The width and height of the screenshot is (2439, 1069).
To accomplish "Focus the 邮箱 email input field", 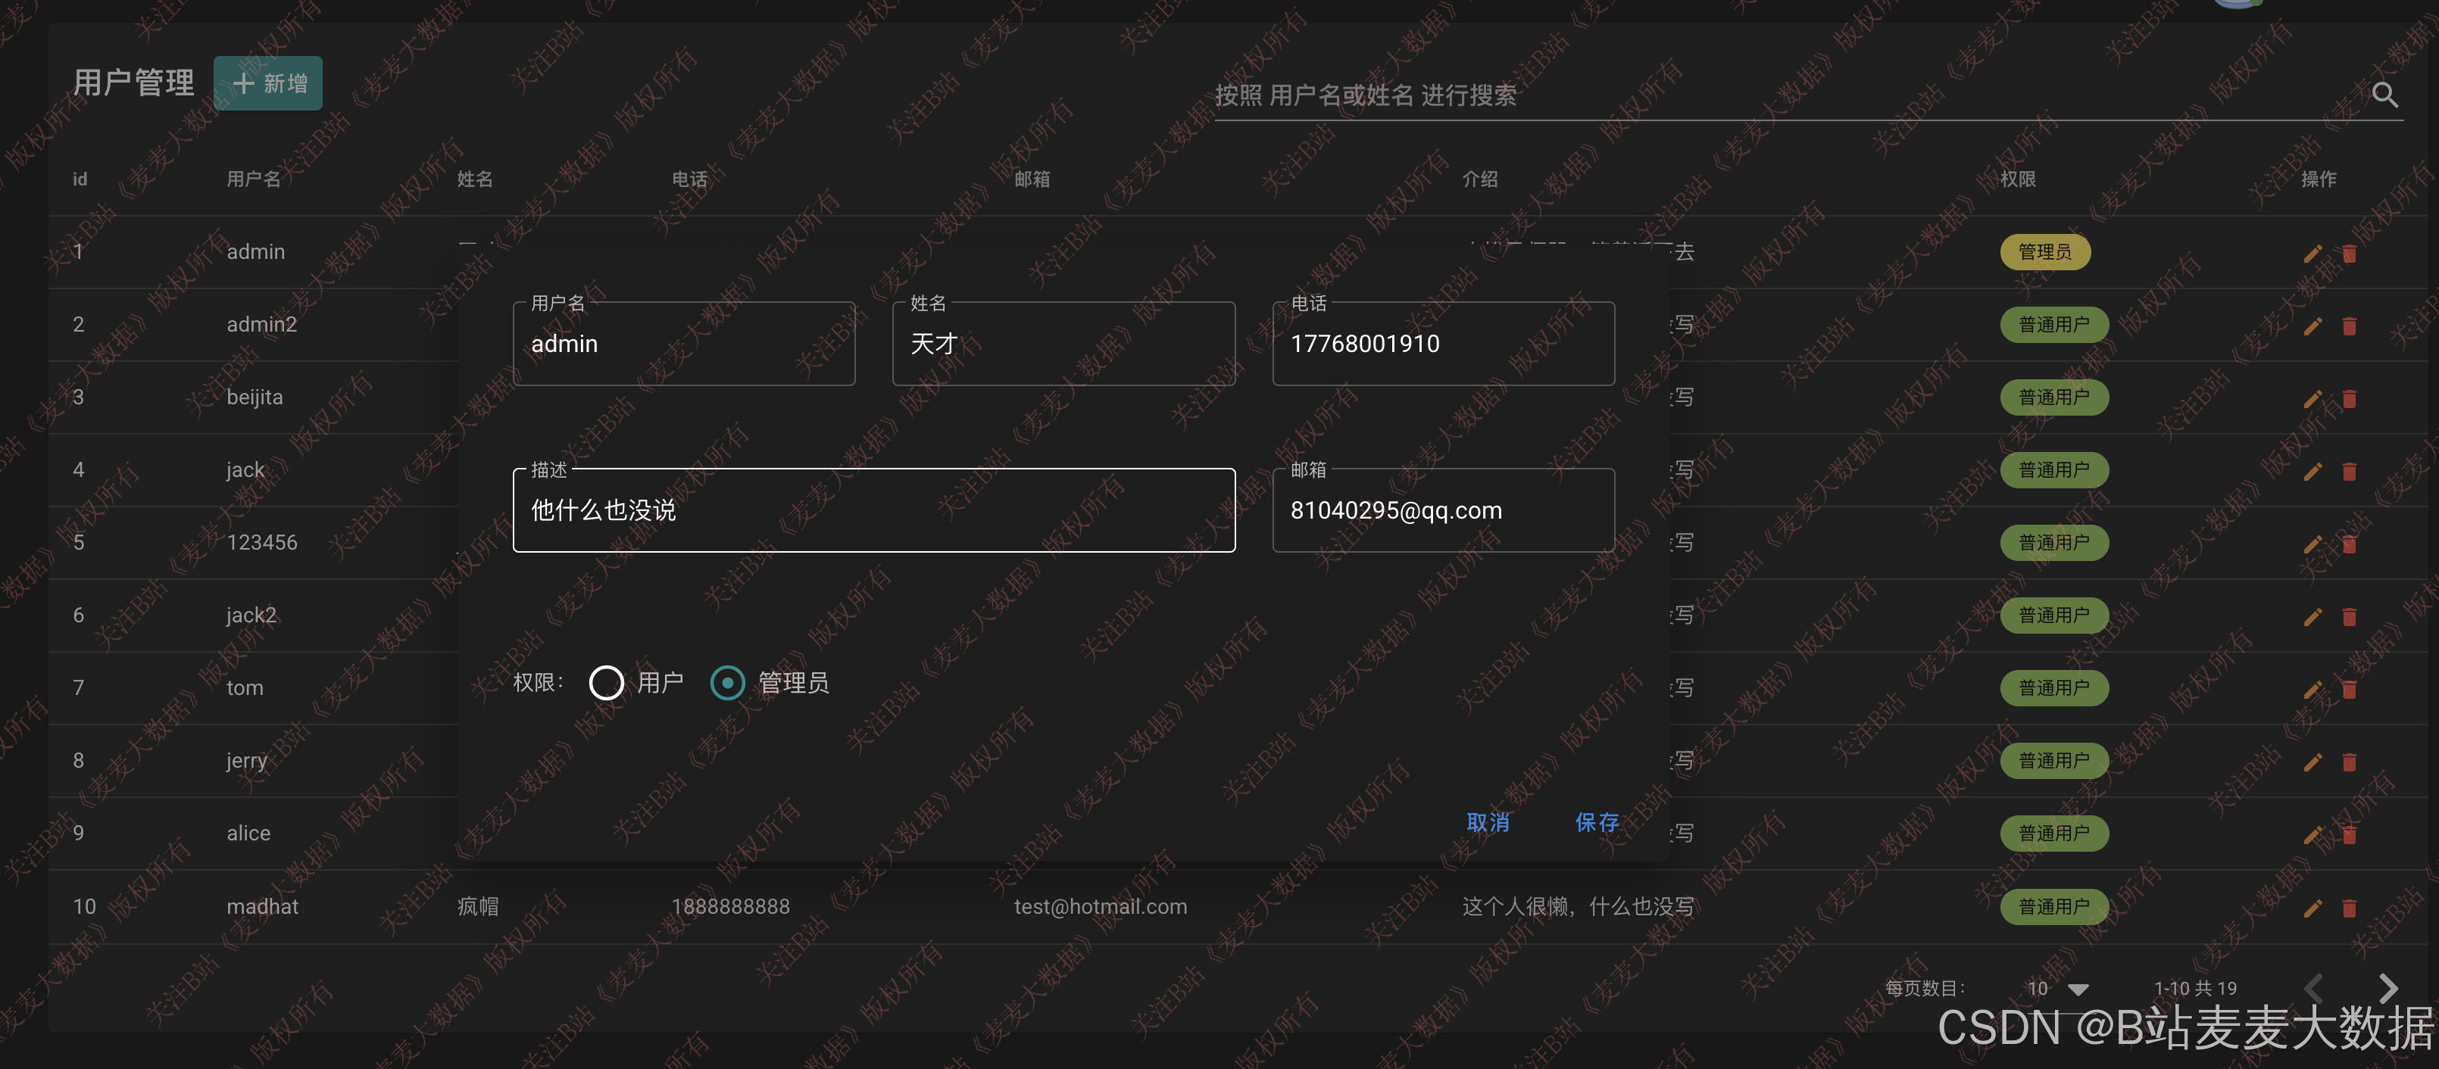I will pos(1442,511).
